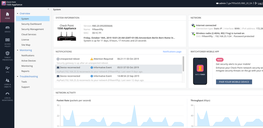Screen dimensions: 263x128
Task: Open the Device section icon
Action: (7, 28)
